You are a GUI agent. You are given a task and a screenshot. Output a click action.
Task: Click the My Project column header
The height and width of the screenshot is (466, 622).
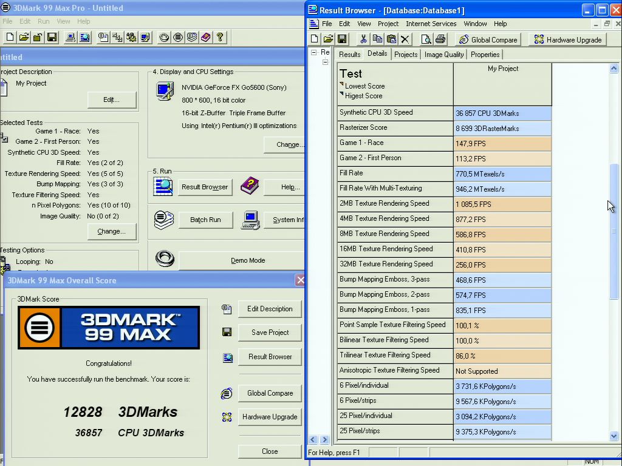point(502,84)
